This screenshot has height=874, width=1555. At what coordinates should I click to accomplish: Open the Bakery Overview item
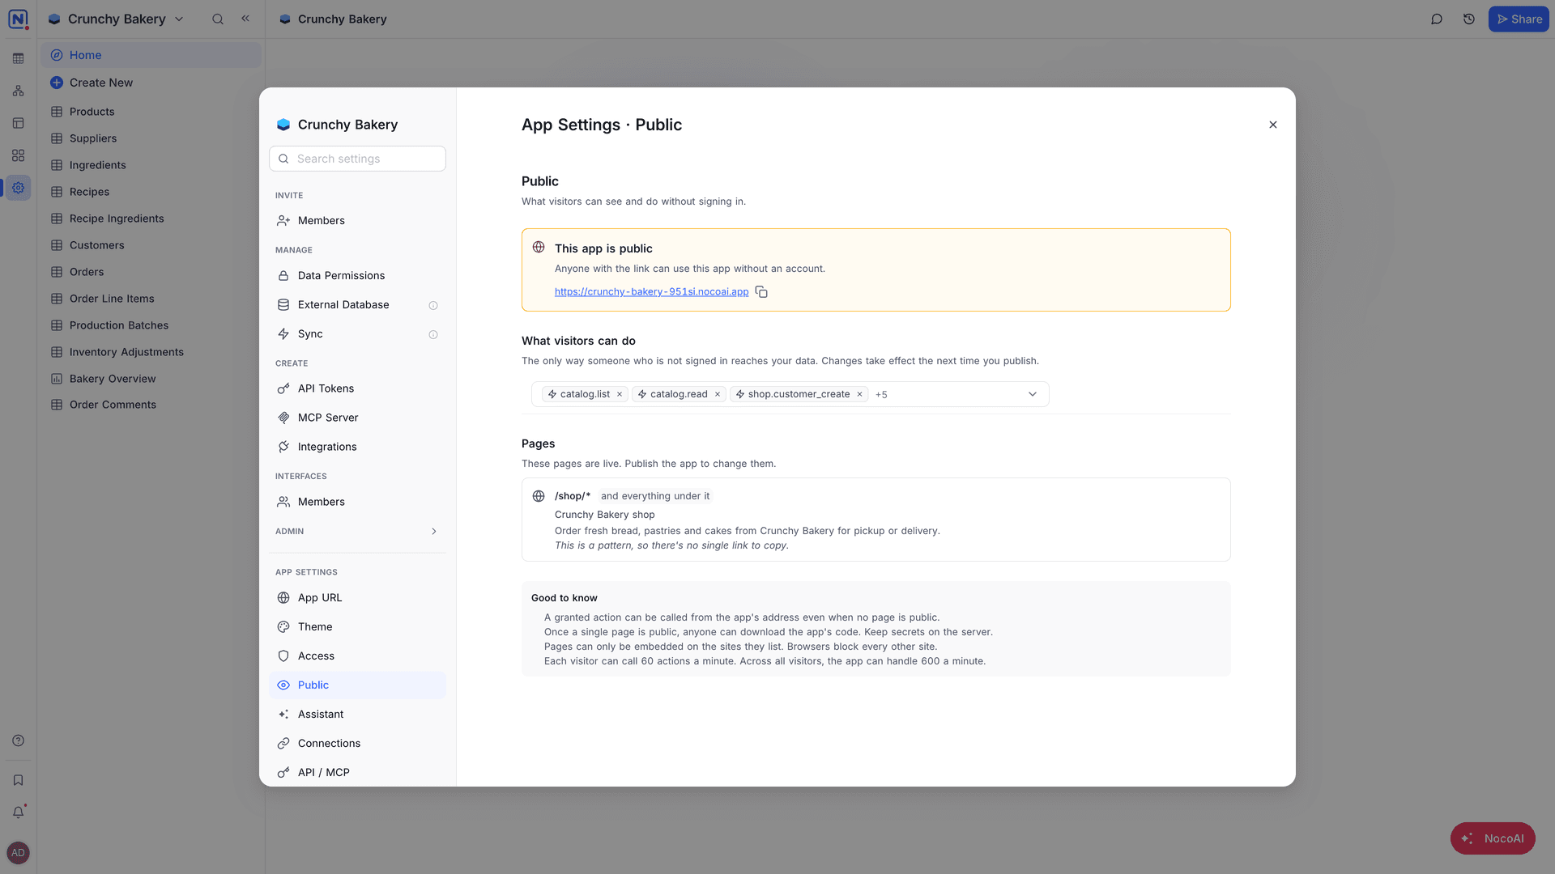pyautogui.click(x=151, y=379)
